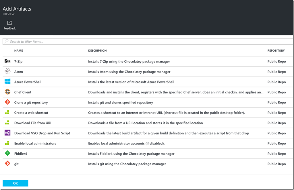Click the DESCRIPTION column header

click(x=97, y=50)
